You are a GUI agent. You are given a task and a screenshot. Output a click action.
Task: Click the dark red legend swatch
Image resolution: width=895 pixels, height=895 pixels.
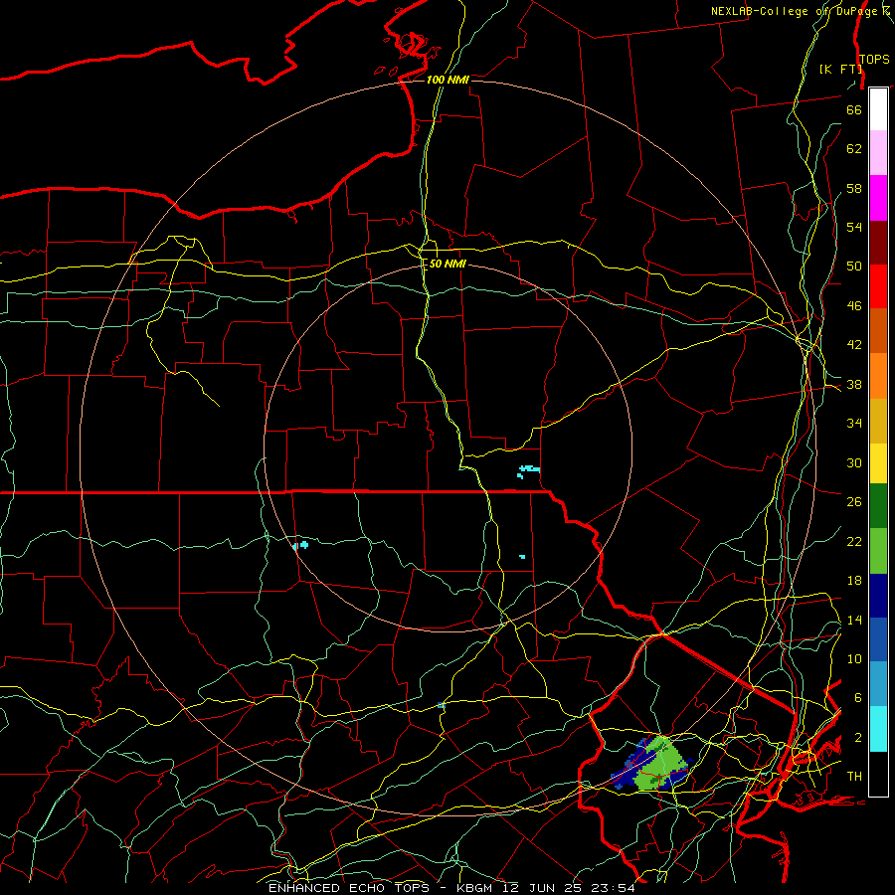click(x=878, y=242)
